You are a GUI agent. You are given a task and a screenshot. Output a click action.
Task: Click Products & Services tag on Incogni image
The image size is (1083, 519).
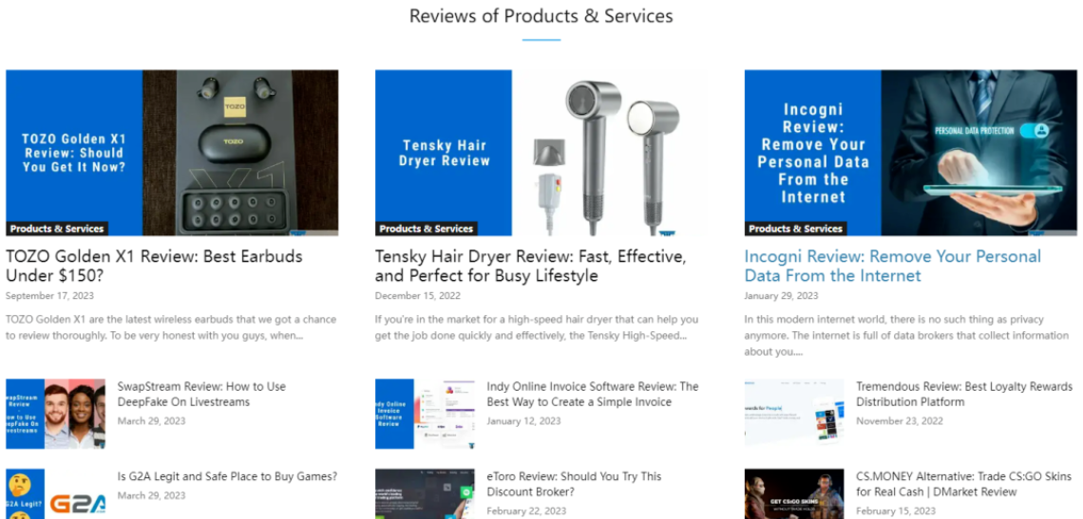(x=796, y=229)
